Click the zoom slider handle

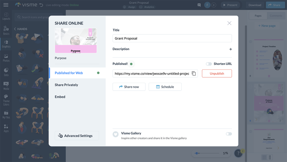[x=197, y=153]
